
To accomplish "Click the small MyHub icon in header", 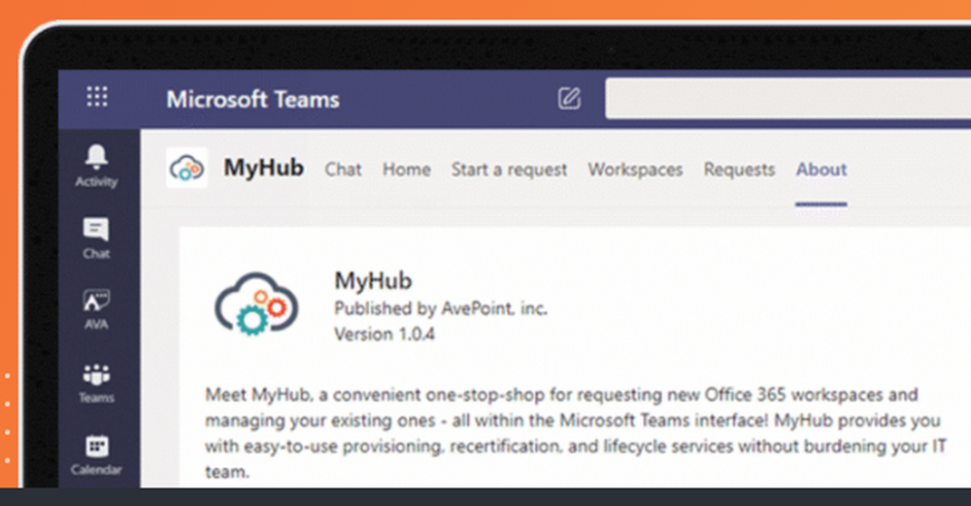I will (x=186, y=168).
